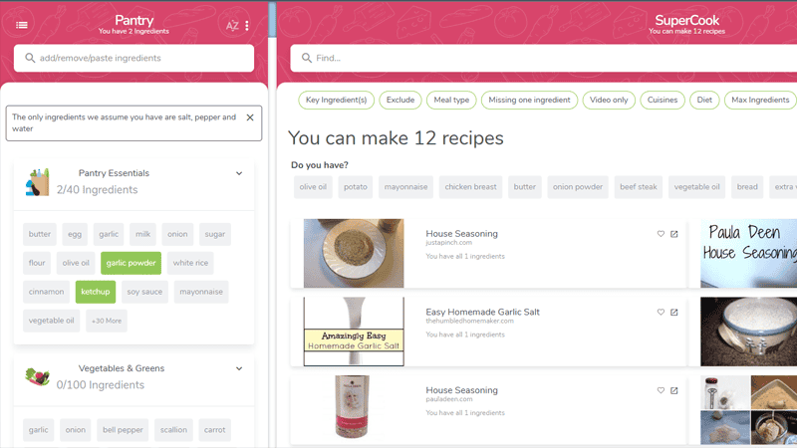Open the Cuisines filter
The image size is (797, 448).
click(x=663, y=101)
